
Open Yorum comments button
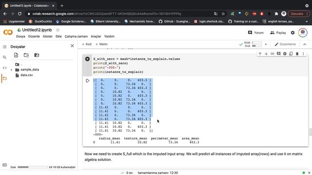coord(256,33)
